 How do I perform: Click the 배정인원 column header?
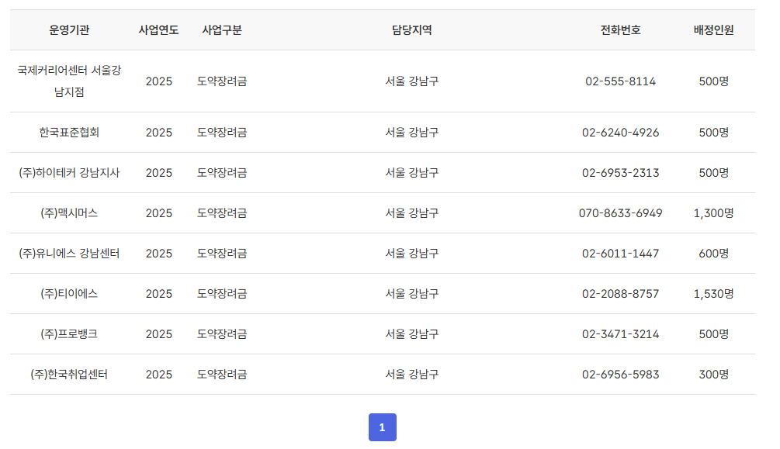[714, 29]
